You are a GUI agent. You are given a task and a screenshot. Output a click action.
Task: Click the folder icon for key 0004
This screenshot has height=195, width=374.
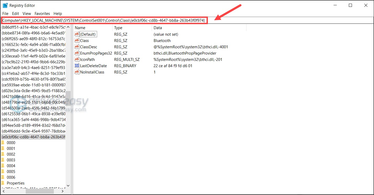point(3,166)
